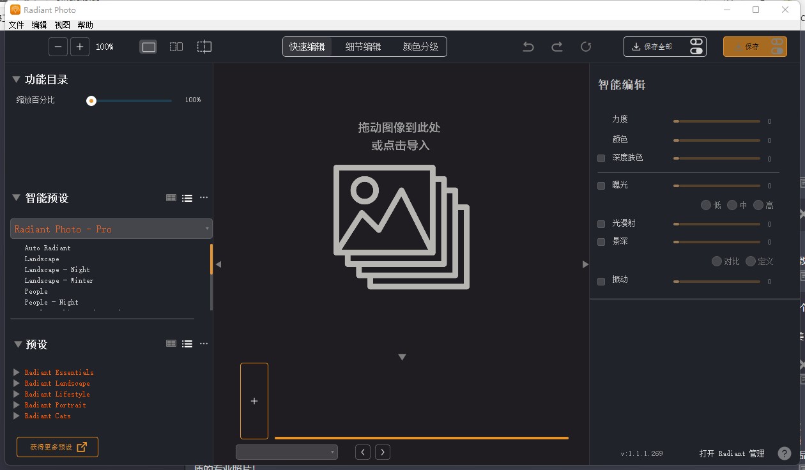Click list view icon in 智能预设 header
The image size is (805, 470).
click(187, 198)
